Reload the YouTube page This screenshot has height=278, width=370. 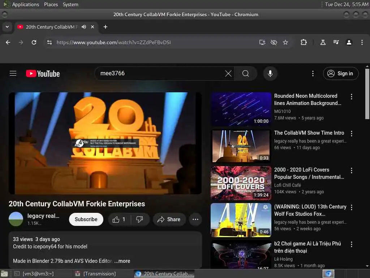click(34, 42)
